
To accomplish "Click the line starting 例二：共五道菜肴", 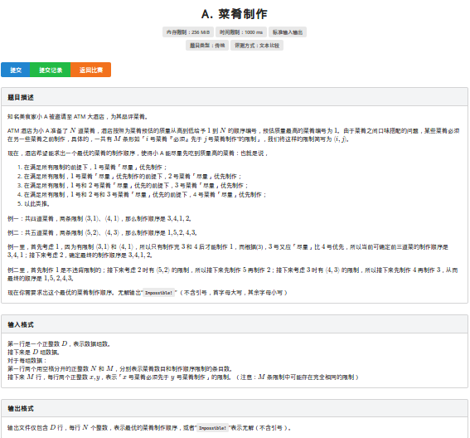I will click(102, 233).
